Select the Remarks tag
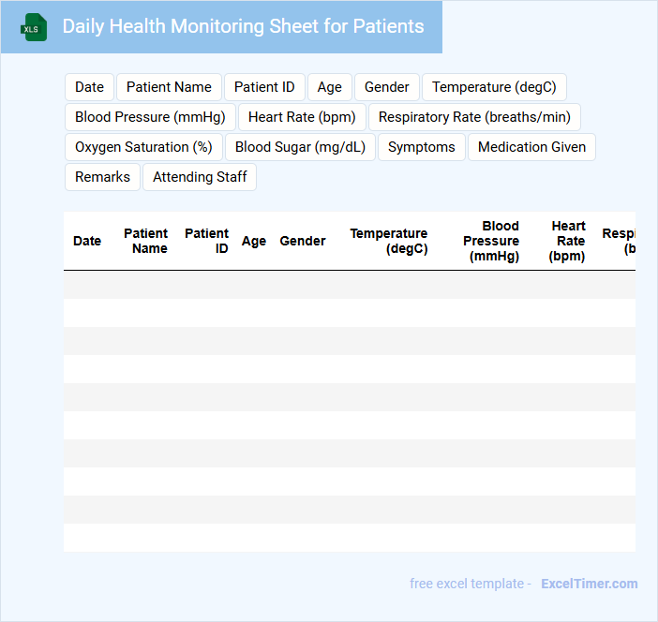Screen dimensions: 658x622 coord(102,177)
